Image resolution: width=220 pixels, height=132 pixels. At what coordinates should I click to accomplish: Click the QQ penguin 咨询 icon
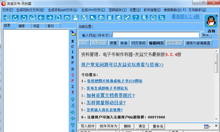[211, 24]
